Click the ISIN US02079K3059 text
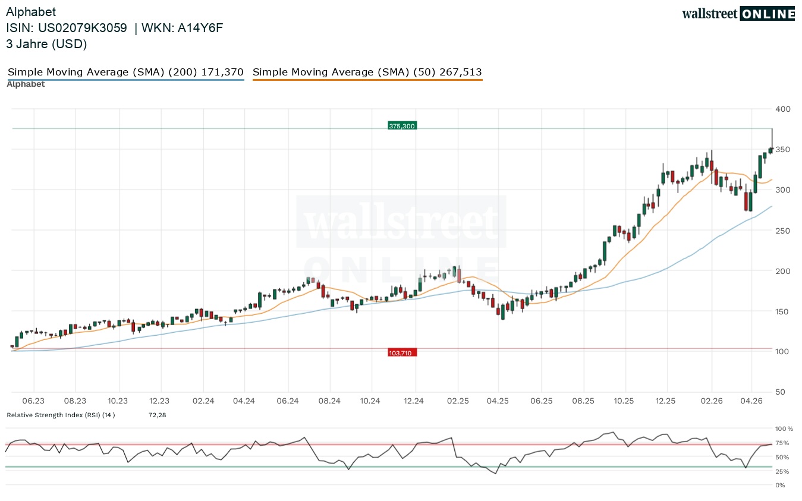The height and width of the screenshot is (501, 802). pyautogui.click(x=67, y=28)
